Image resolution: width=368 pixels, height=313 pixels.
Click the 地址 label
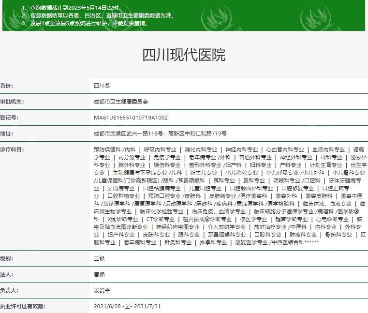pyautogui.click(x=7, y=134)
